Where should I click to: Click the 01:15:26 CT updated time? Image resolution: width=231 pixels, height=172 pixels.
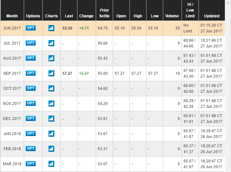[x=211, y=25]
